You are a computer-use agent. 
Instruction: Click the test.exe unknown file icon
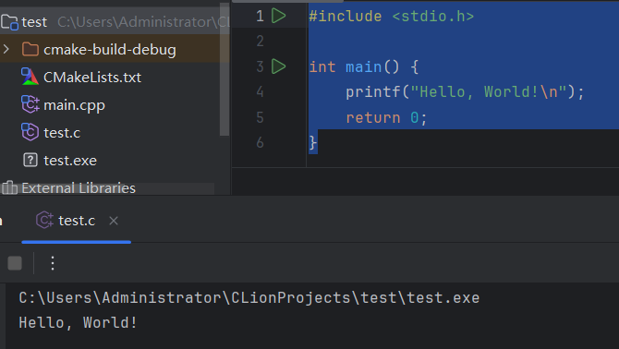30,160
